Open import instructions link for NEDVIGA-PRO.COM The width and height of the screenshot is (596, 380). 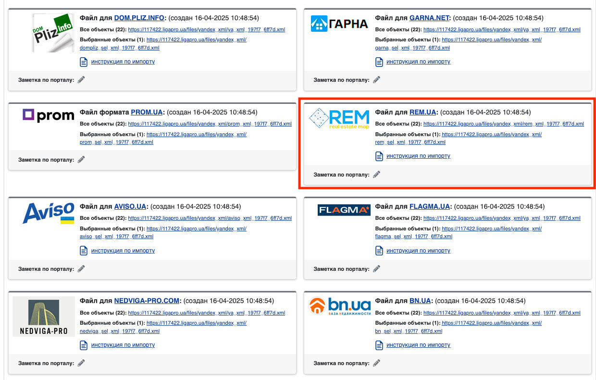tap(123, 345)
